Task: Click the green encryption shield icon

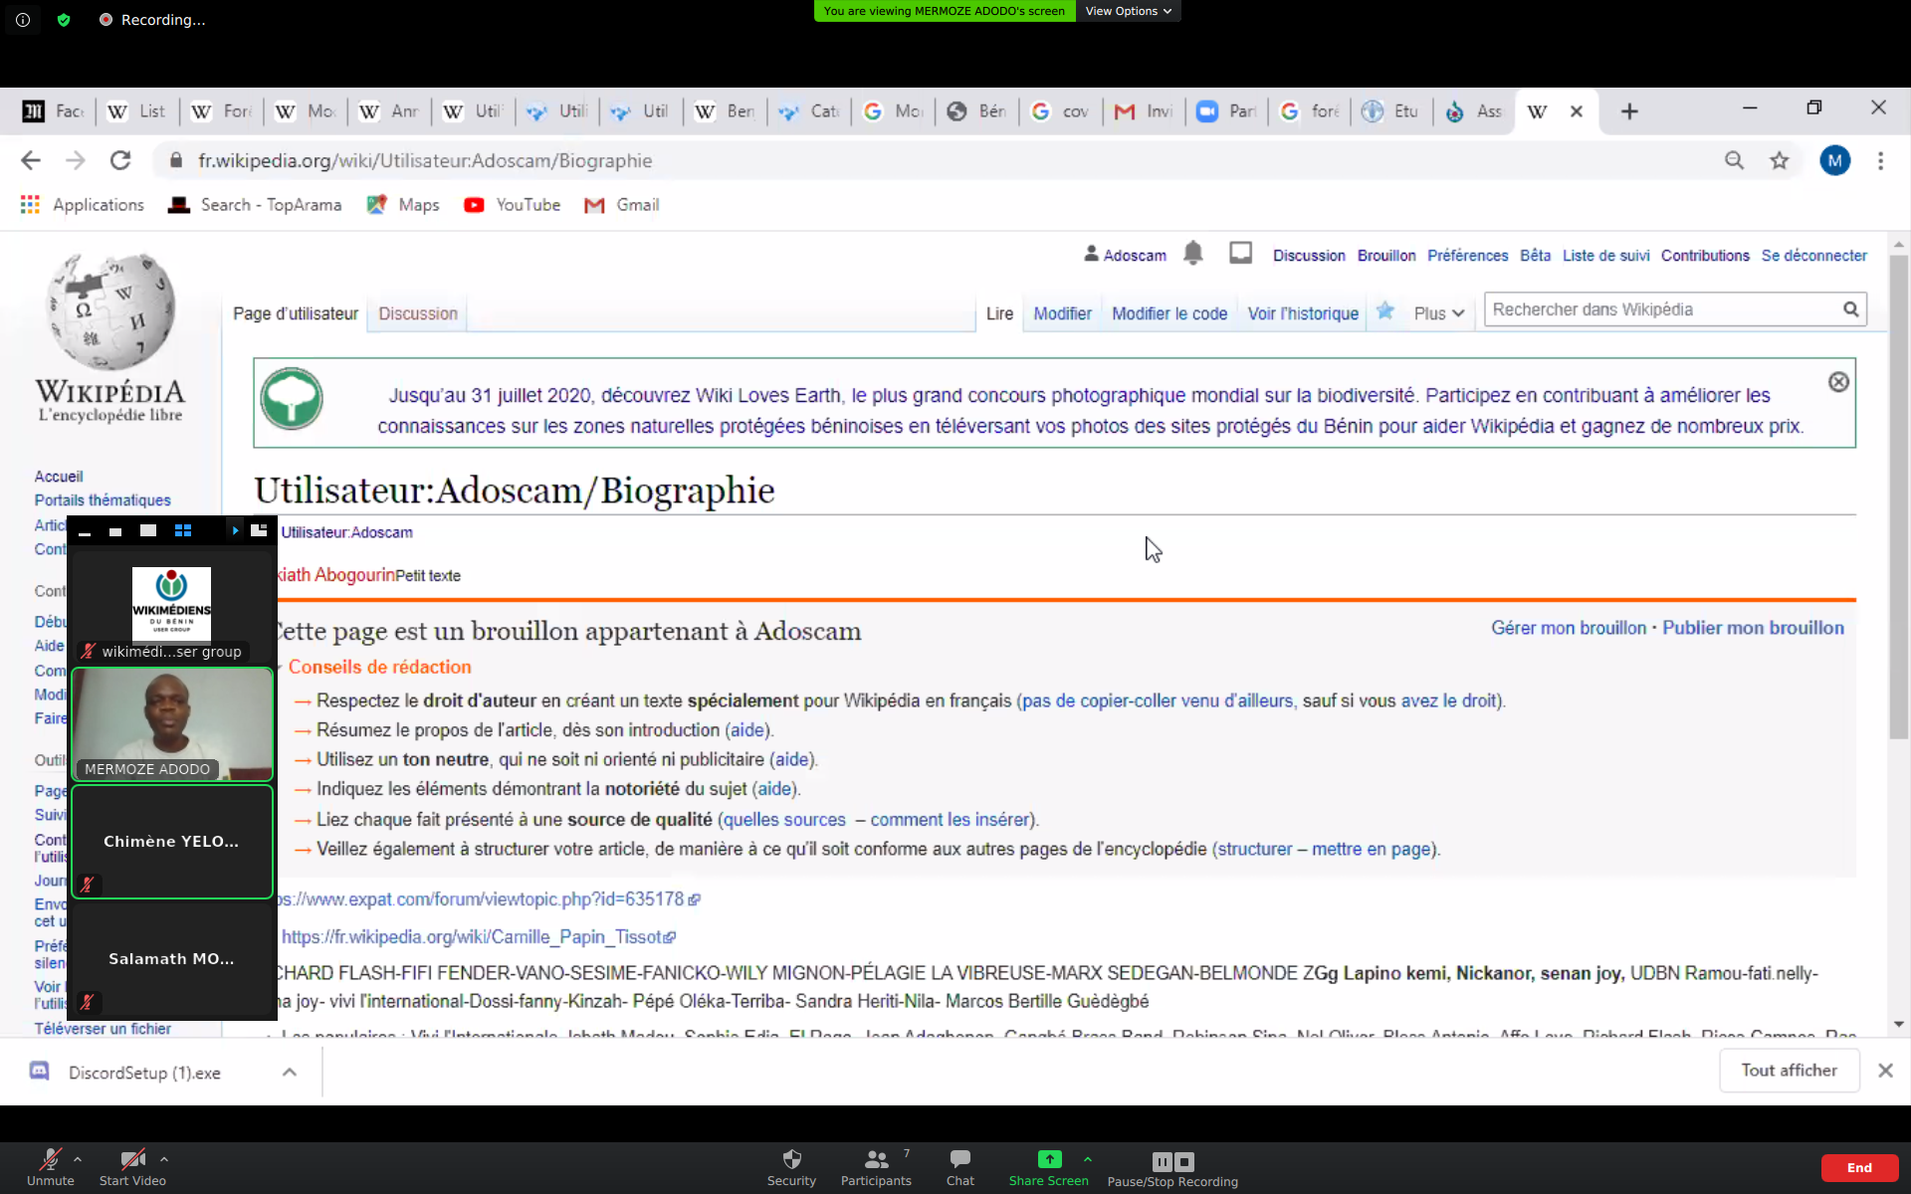Action: click(64, 20)
